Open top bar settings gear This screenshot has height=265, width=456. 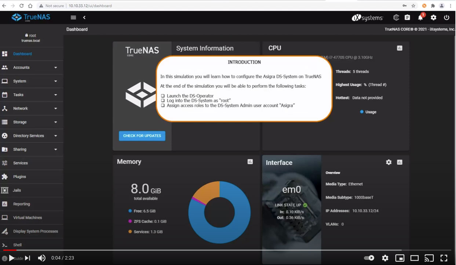[434, 18]
